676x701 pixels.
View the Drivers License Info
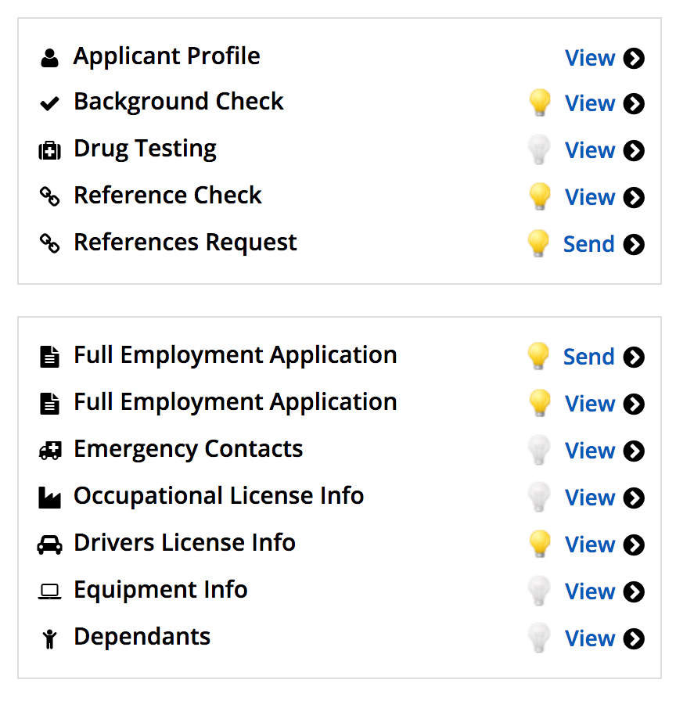pyautogui.click(x=590, y=545)
